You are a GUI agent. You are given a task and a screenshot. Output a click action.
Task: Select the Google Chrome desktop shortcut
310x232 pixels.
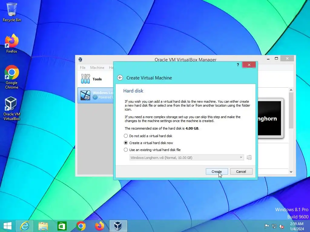click(x=12, y=77)
